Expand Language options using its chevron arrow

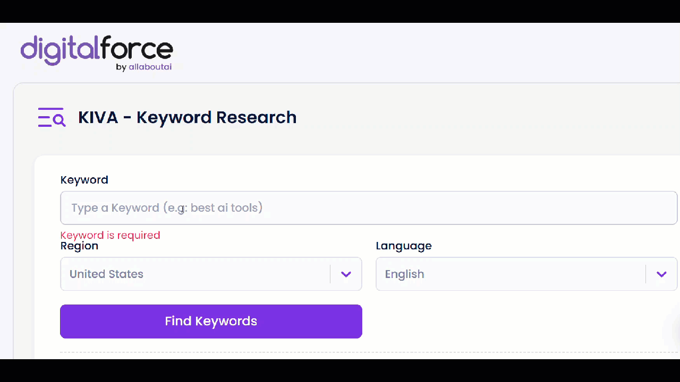(x=661, y=274)
